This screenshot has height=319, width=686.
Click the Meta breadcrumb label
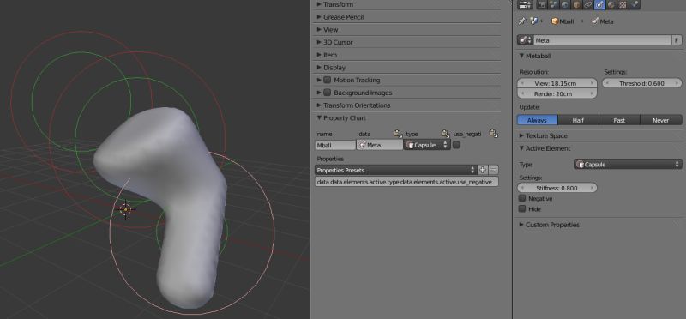pyautogui.click(x=606, y=21)
